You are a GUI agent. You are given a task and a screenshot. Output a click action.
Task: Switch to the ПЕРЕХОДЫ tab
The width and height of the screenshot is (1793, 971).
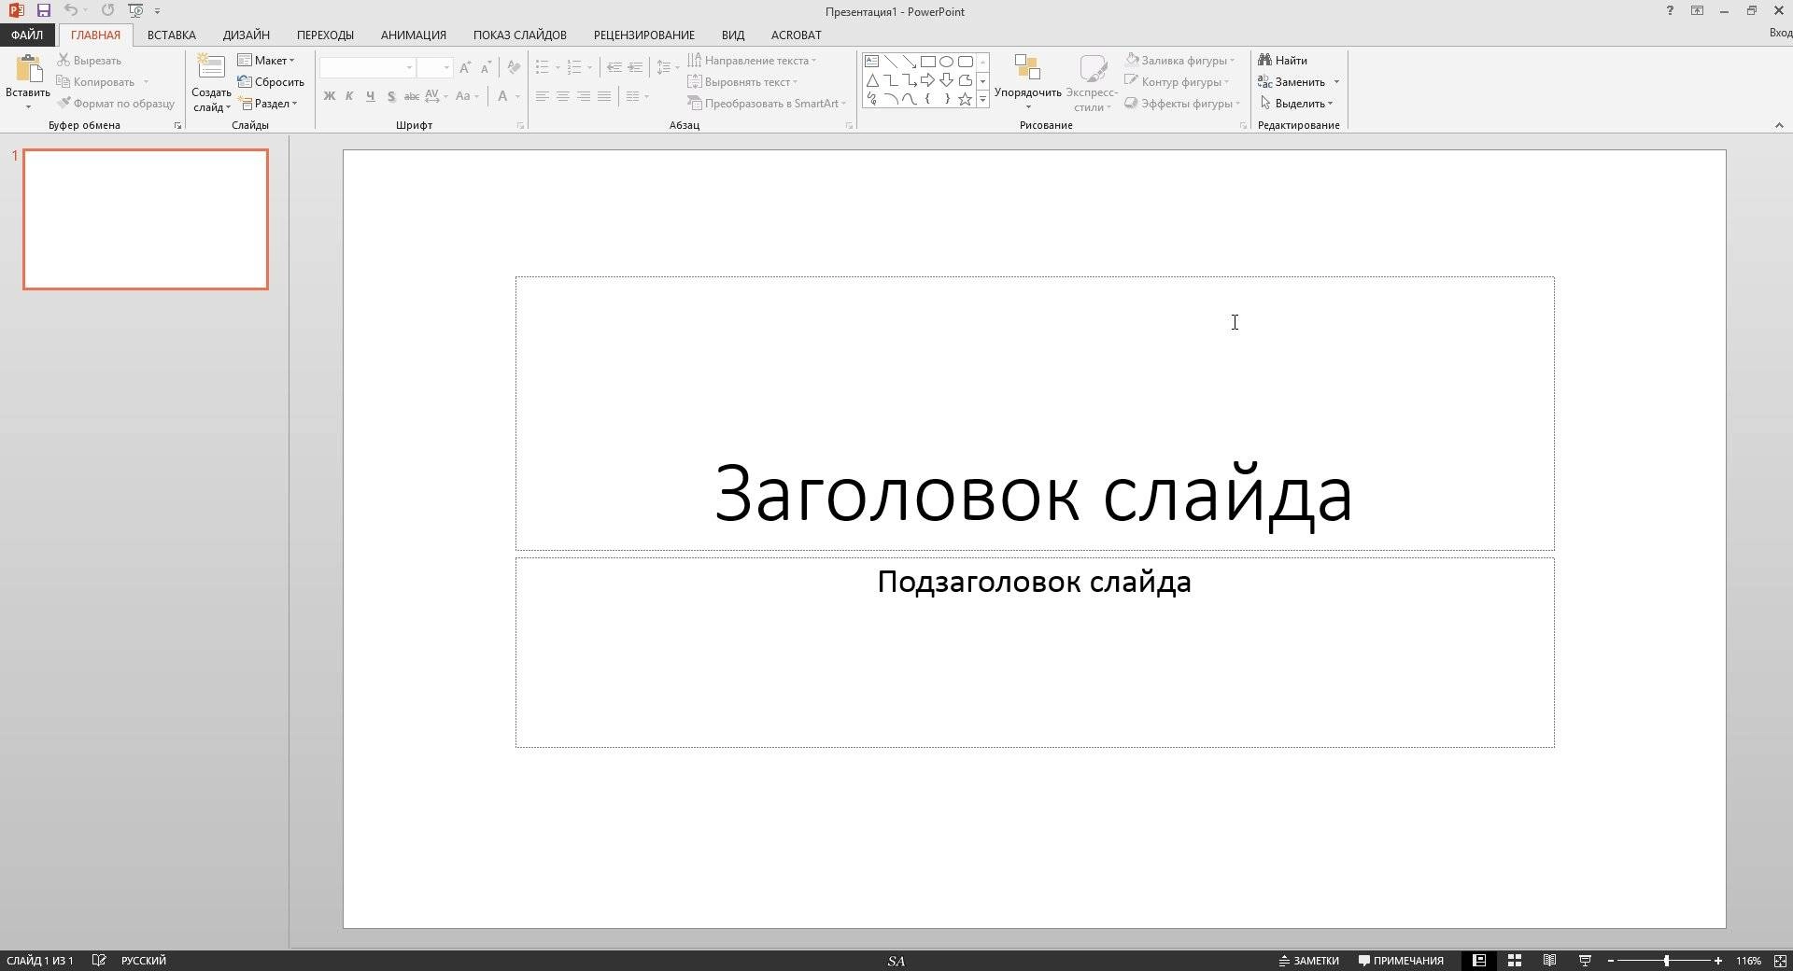(x=325, y=35)
